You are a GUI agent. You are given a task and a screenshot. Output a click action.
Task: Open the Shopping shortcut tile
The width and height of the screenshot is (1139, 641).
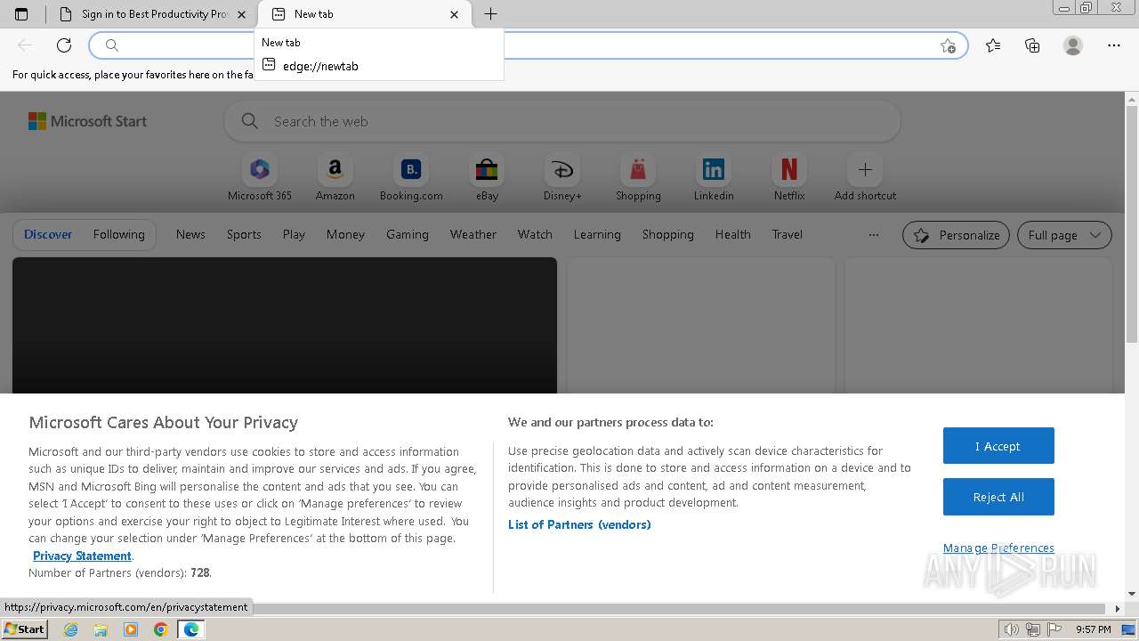638,178
